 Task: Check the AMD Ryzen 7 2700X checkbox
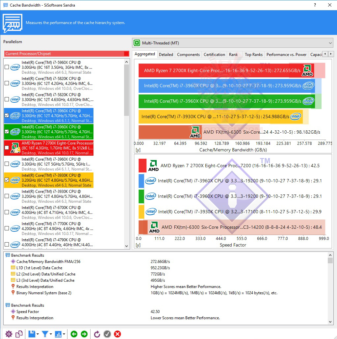(7, 148)
